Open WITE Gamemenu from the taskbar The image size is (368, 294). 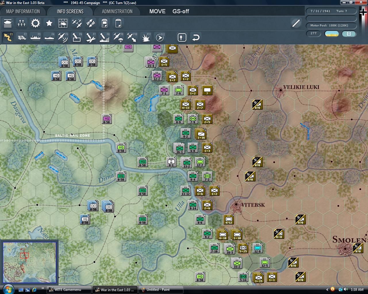pos(69,290)
